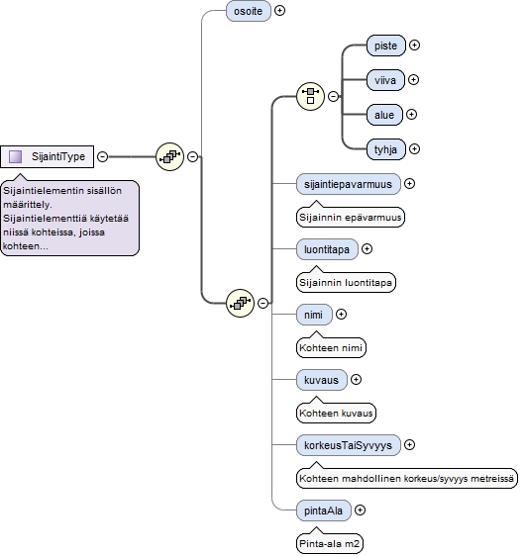
Task: Click the 'Pinta-ala m2' annotation
Action: (x=330, y=544)
